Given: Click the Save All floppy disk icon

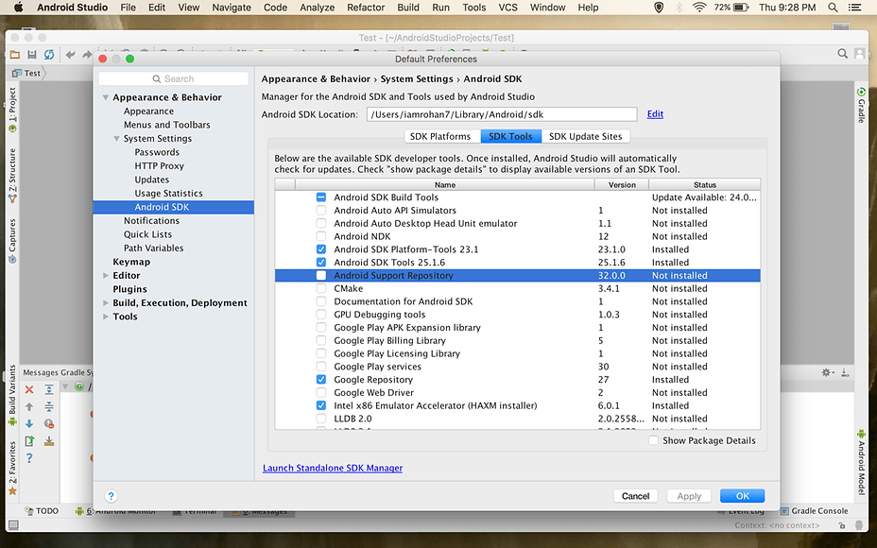Looking at the screenshot, I should [32, 54].
